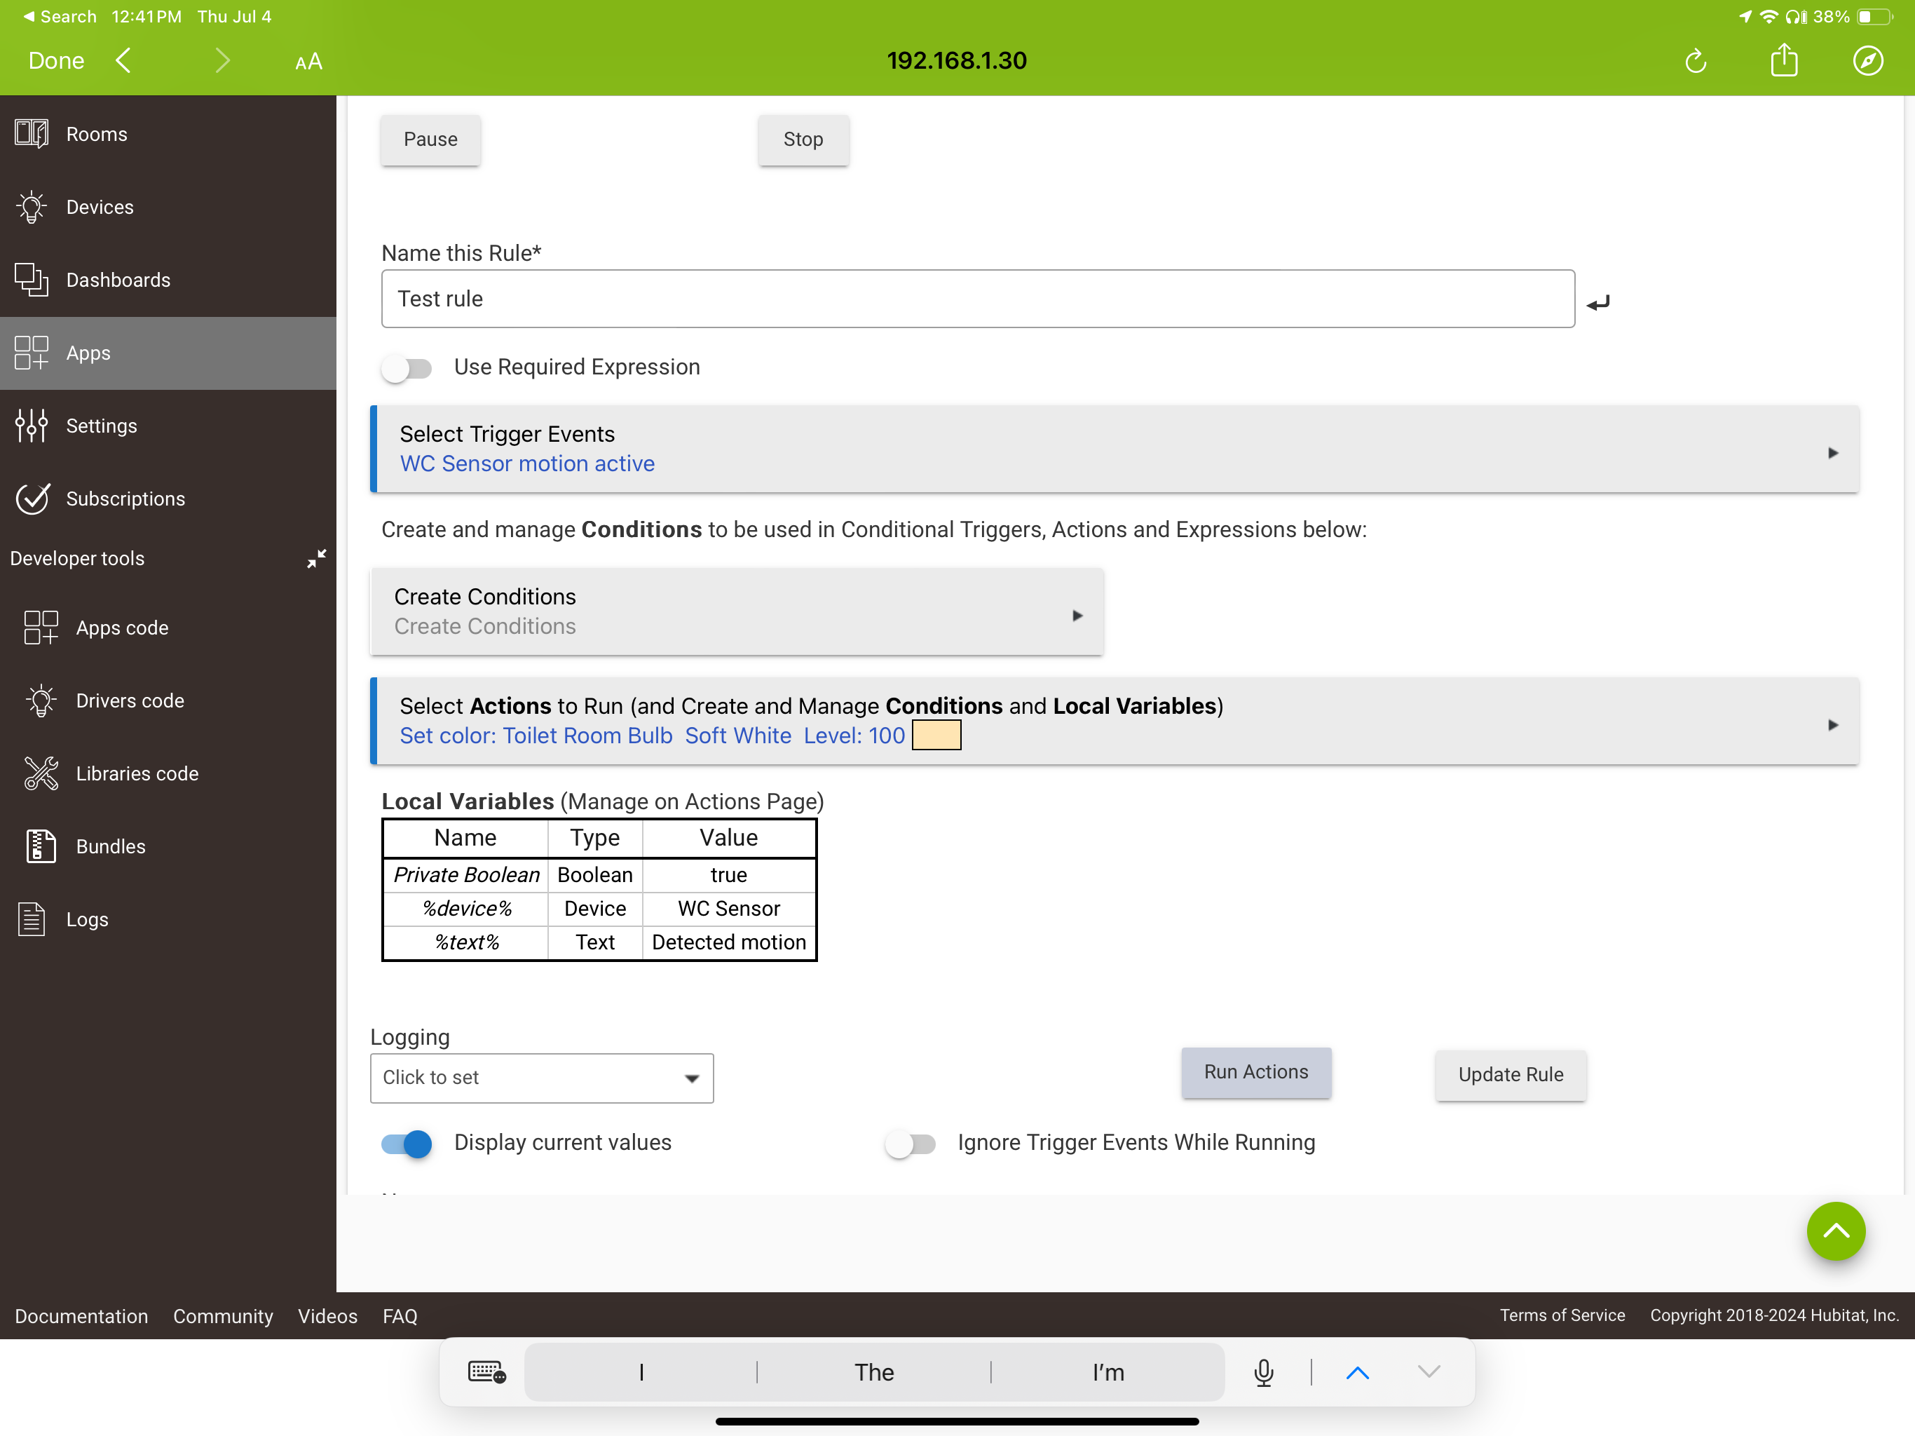Open the Dashboards menu item
The width and height of the screenshot is (1915, 1436).
click(x=168, y=279)
